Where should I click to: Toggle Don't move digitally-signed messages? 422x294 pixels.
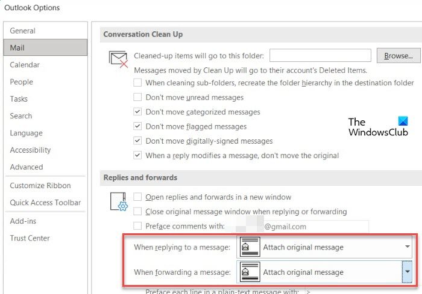click(137, 141)
